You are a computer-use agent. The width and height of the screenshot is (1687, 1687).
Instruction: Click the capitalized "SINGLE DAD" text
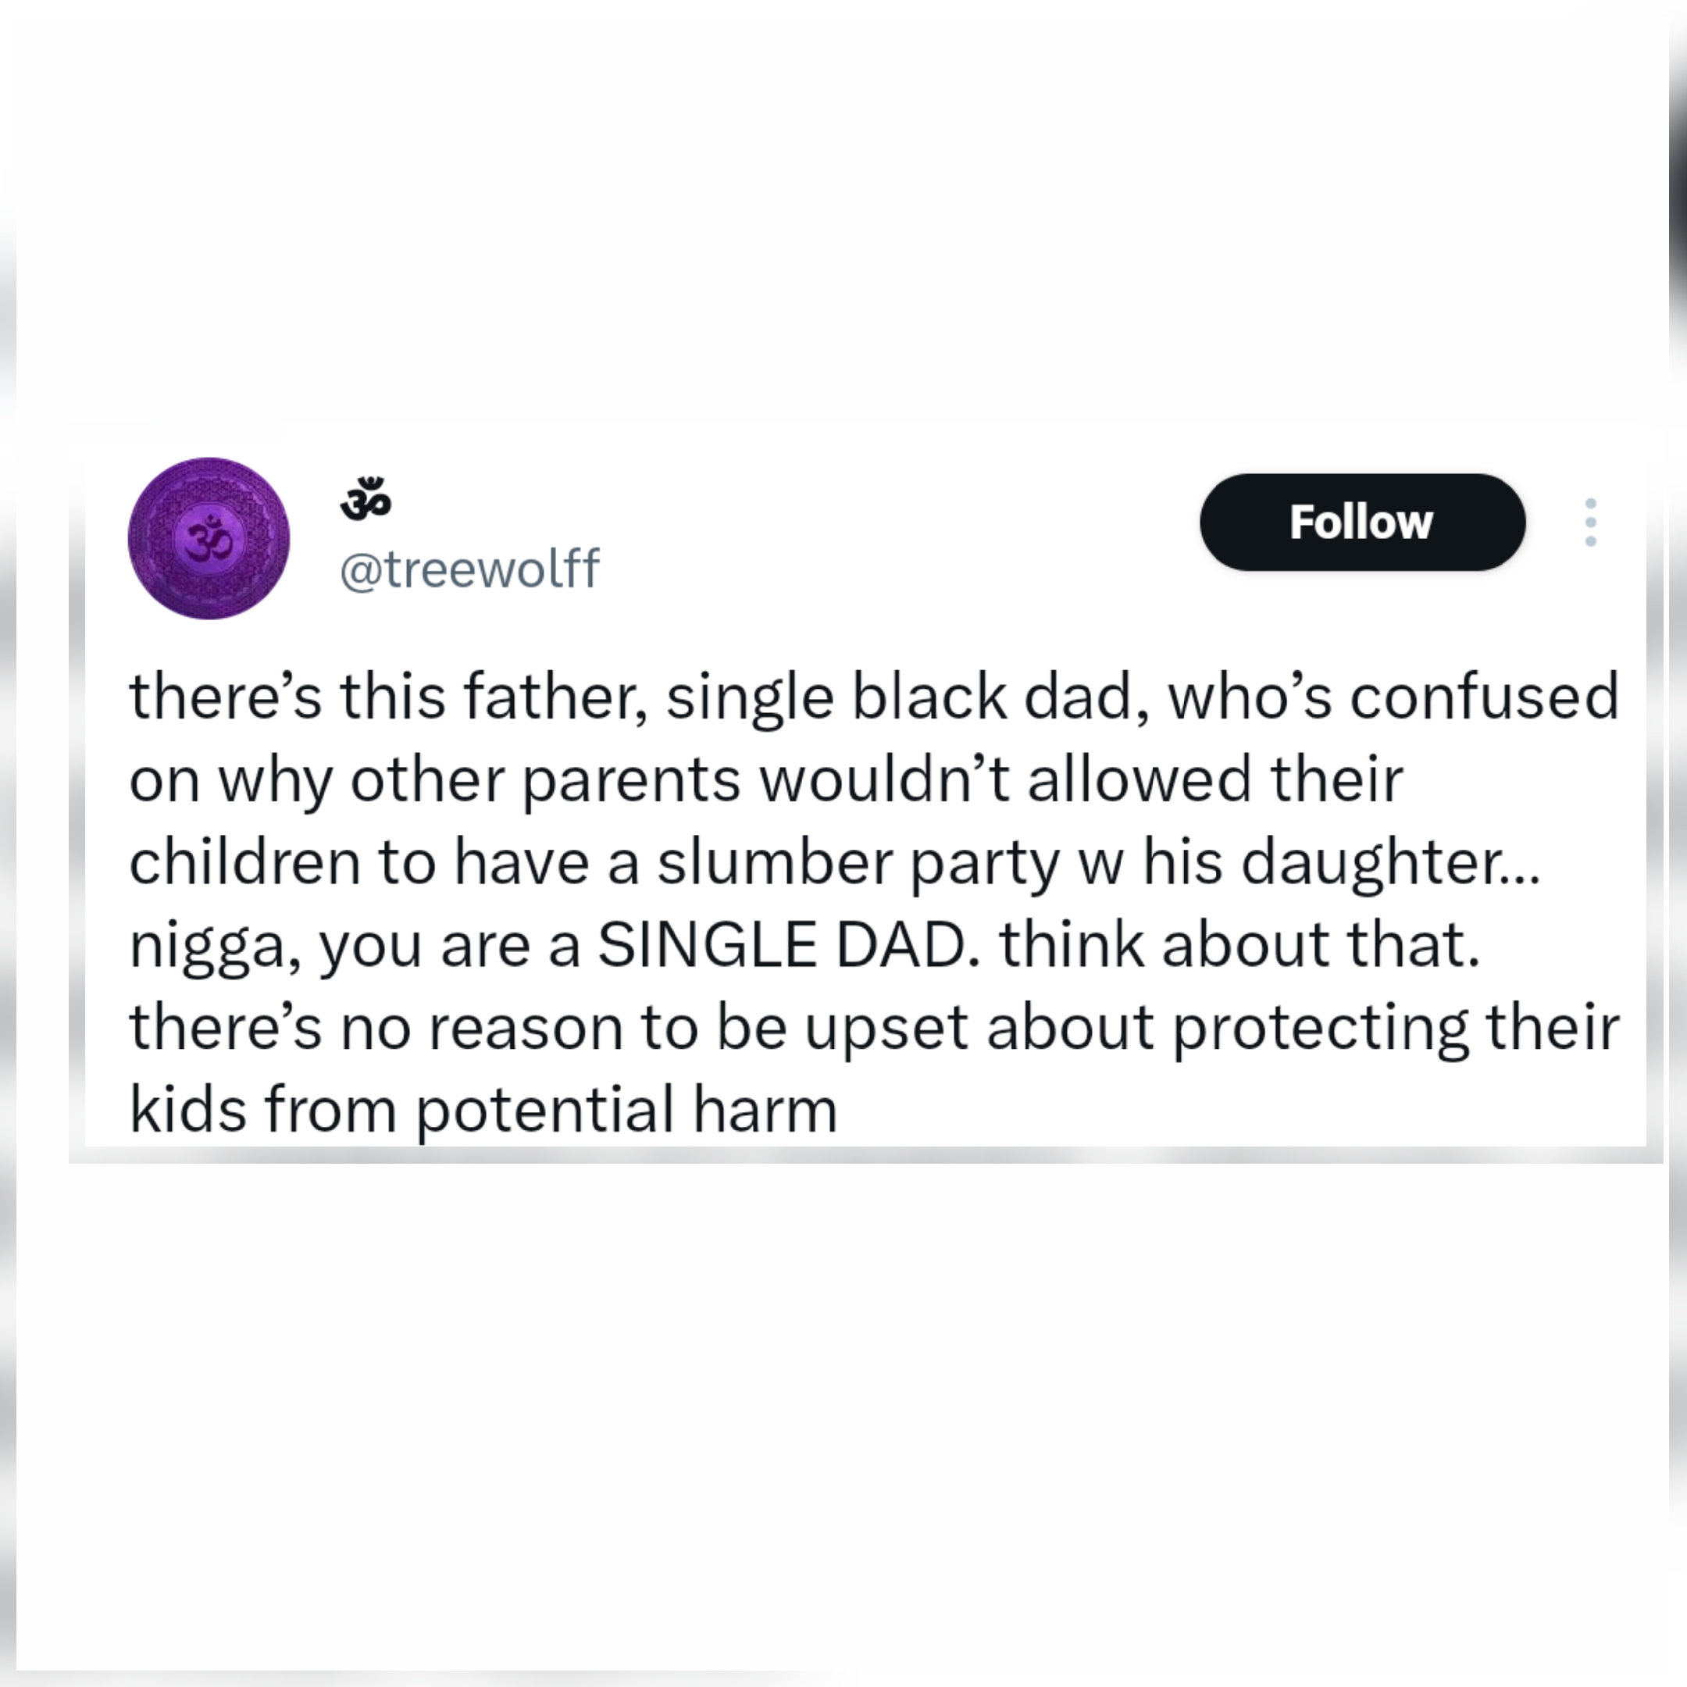(783, 945)
